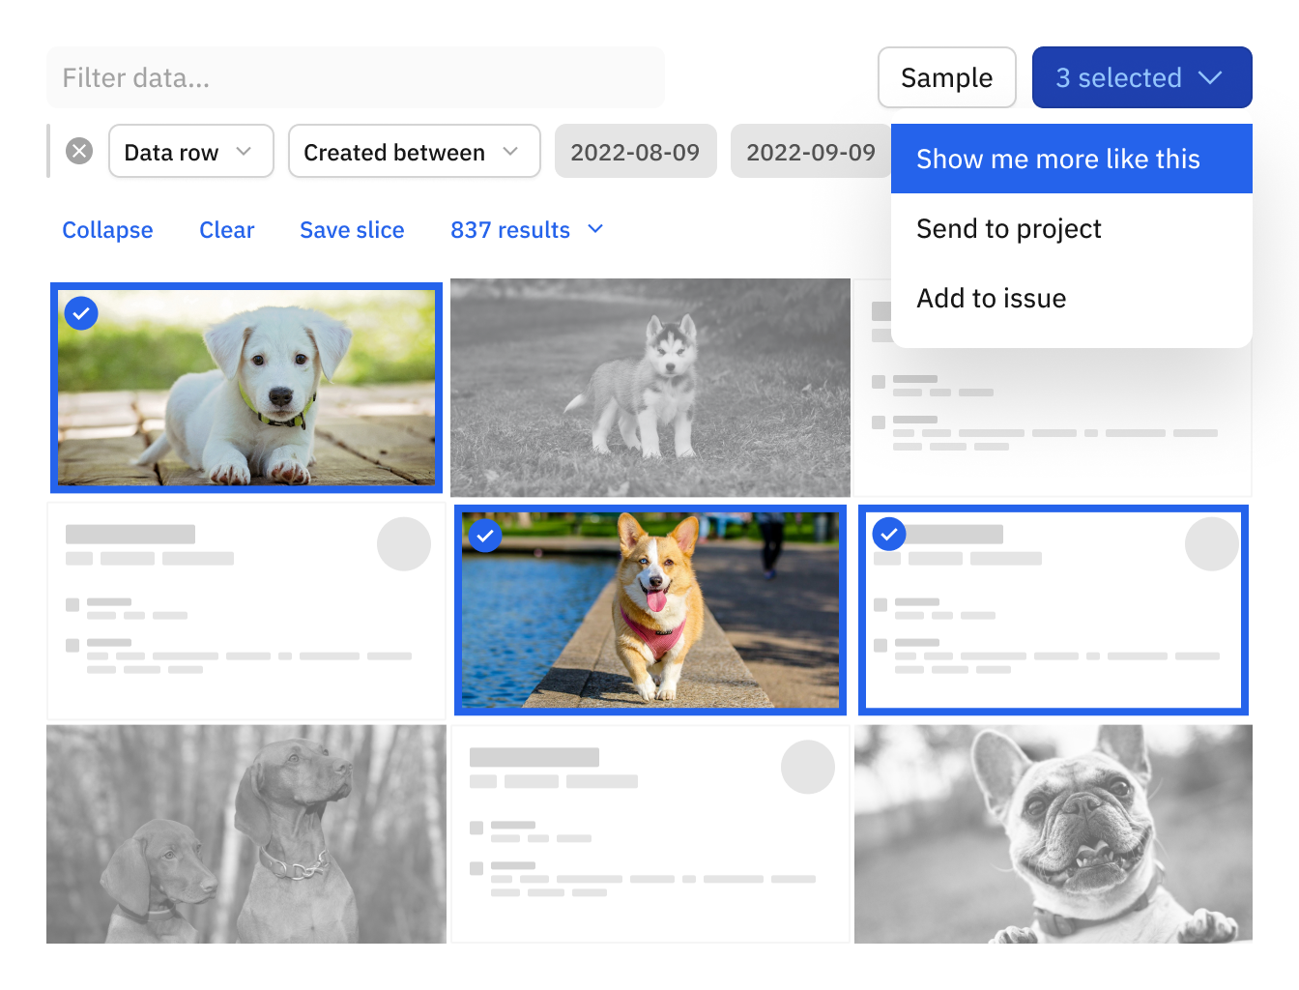Viewport: 1299px width, 990px height.
Task: Uncheck the selected placeholder card checkmark
Action: click(889, 534)
